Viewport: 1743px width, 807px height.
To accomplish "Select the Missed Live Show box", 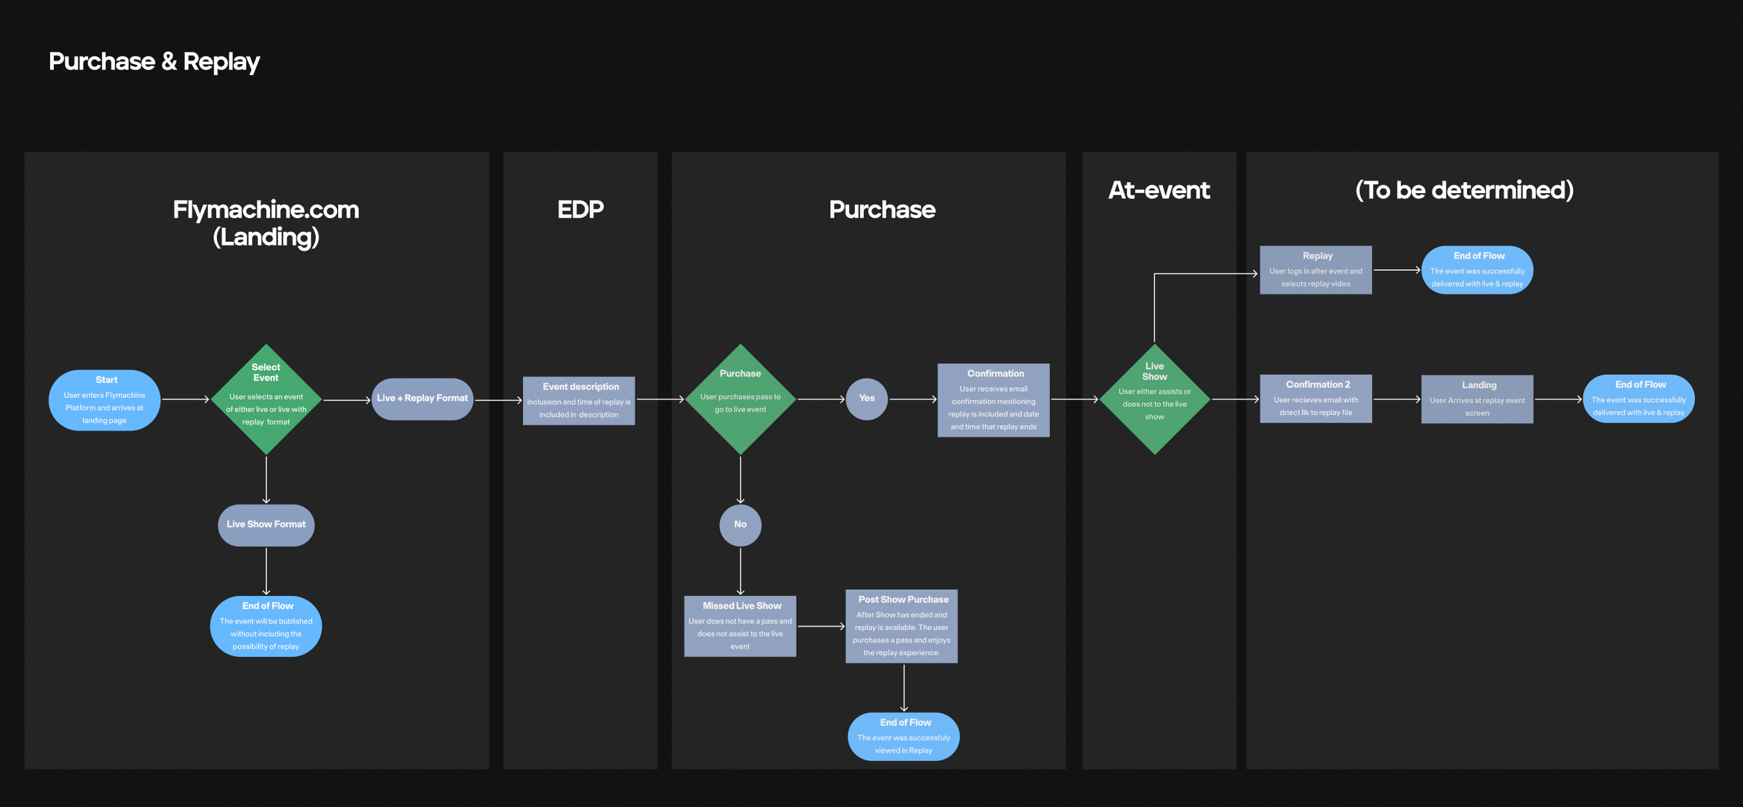I will [x=740, y=626].
